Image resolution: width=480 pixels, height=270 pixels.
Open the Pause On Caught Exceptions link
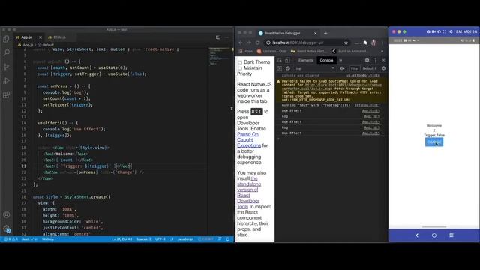[x=249, y=140]
